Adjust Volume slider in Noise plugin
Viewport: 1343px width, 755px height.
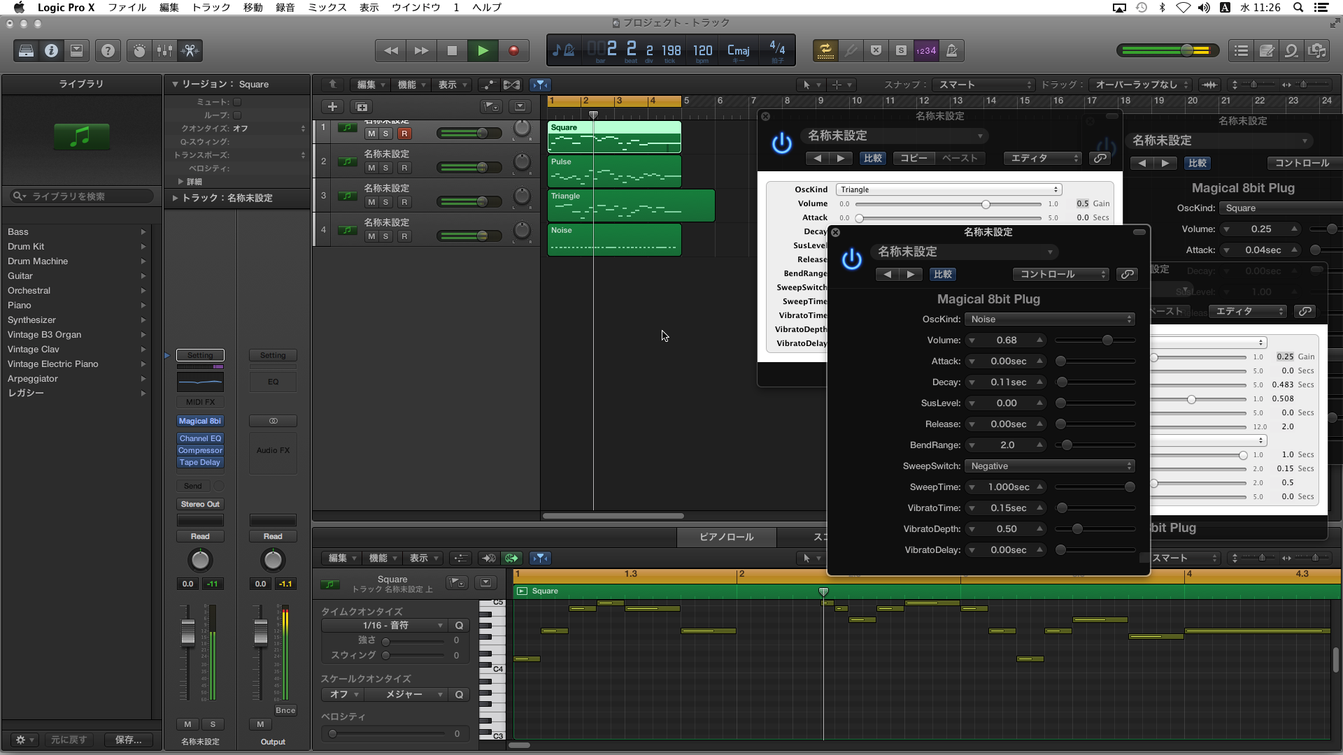tap(1095, 340)
